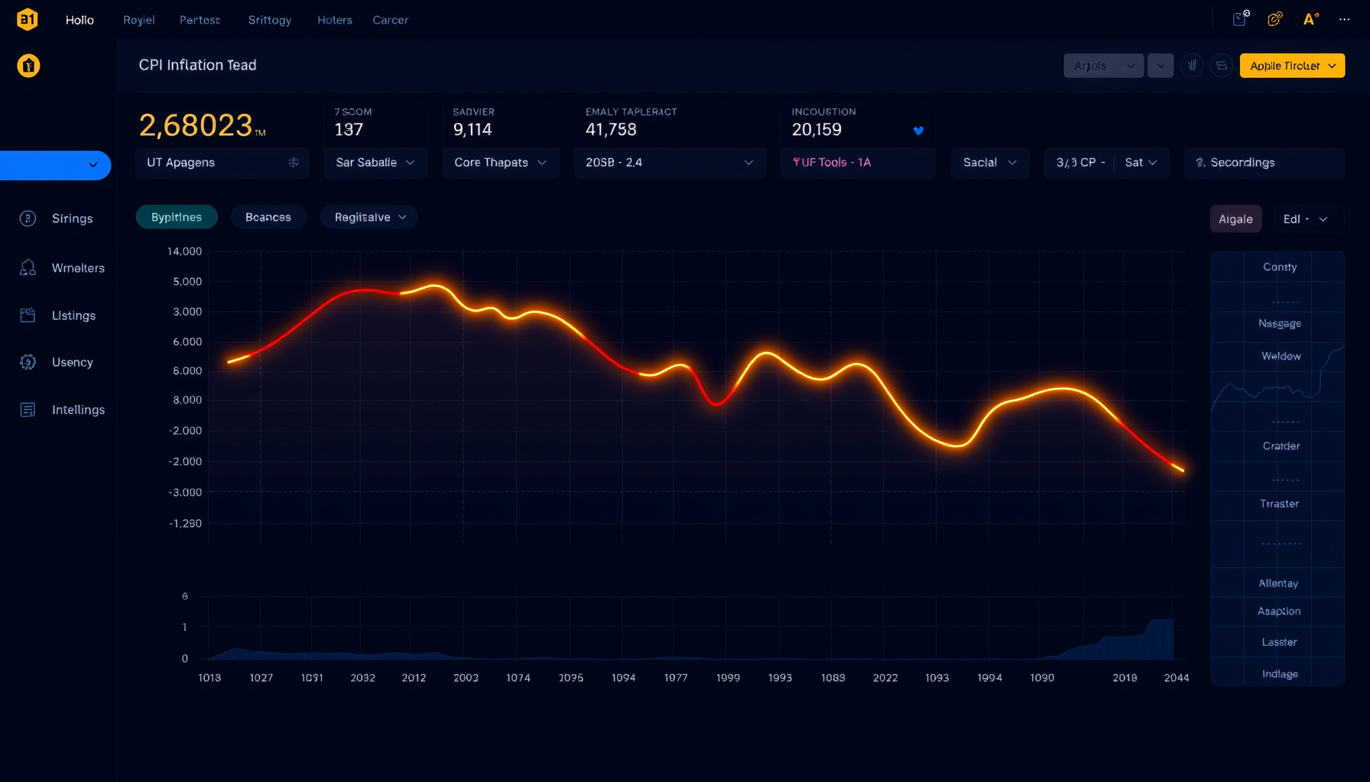Click the Appile Tirolιer yellow button

[1292, 66]
